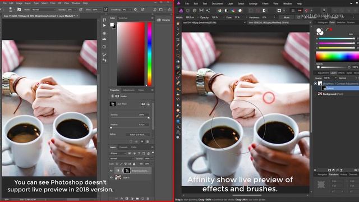This screenshot has height=202, width=359.
Task: Open Affinity's Effects panel tab
Action: tap(342, 73)
